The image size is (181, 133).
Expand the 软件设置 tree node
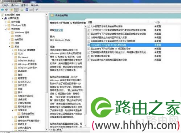[x=6, y=22]
